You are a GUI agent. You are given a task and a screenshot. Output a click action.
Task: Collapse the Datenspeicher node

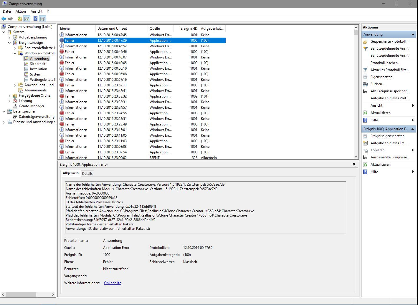coord(4,111)
